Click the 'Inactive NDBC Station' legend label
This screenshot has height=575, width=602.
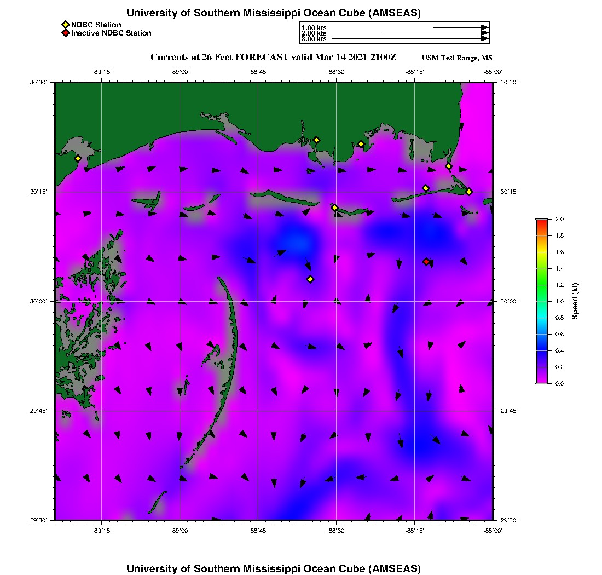(x=111, y=33)
